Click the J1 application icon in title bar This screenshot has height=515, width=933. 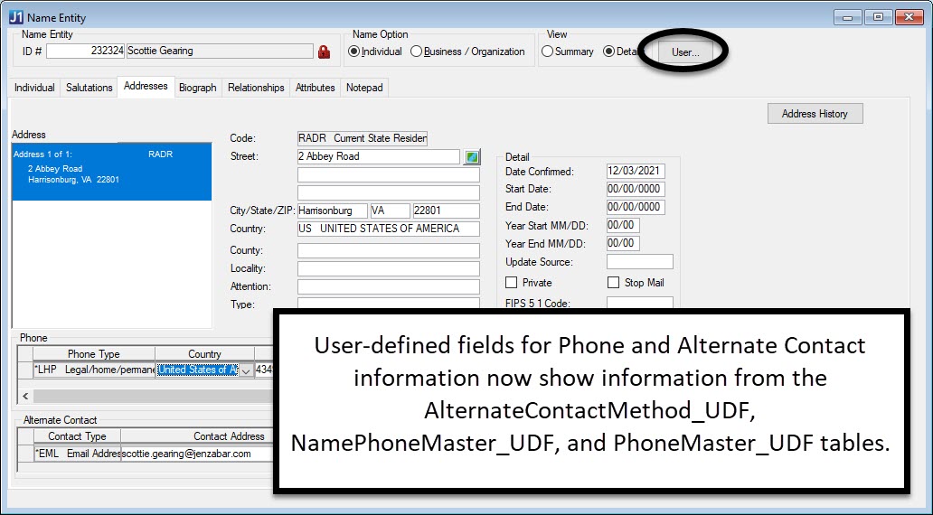[x=15, y=17]
